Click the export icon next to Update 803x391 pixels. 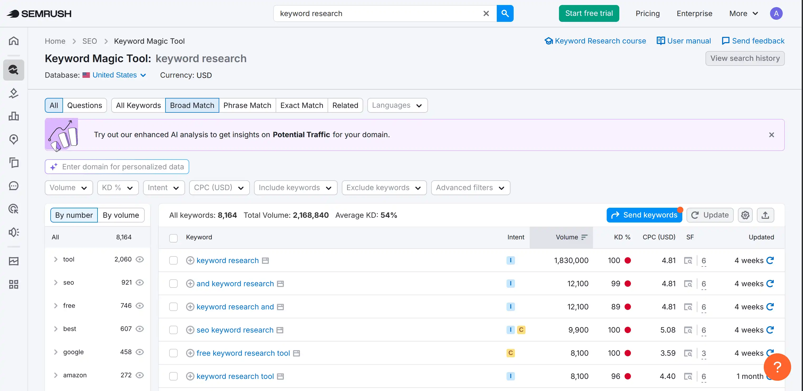tap(766, 215)
